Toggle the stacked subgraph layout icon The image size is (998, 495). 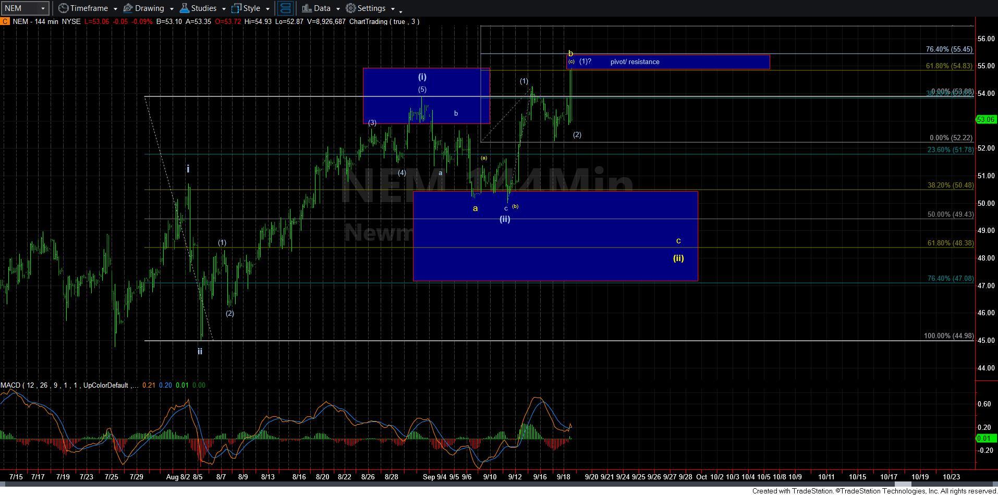coord(285,8)
